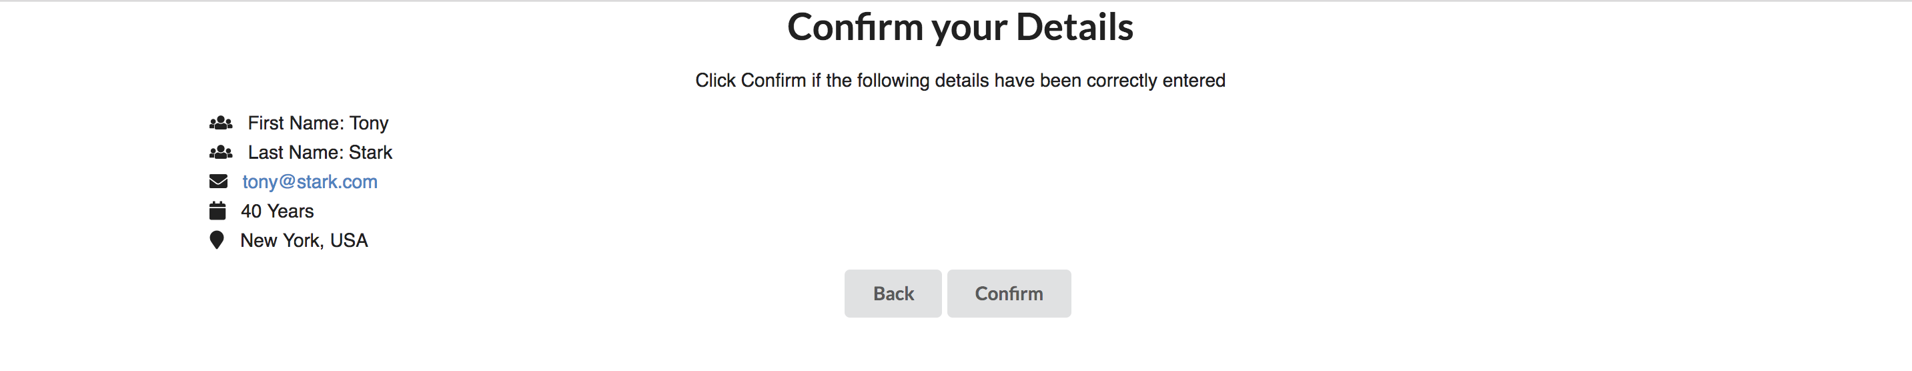Click the envelope mail icon

pos(218,181)
